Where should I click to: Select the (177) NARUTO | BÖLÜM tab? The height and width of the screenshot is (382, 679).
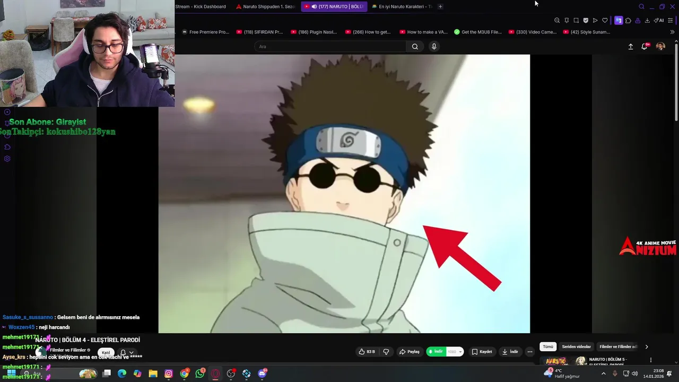click(334, 6)
